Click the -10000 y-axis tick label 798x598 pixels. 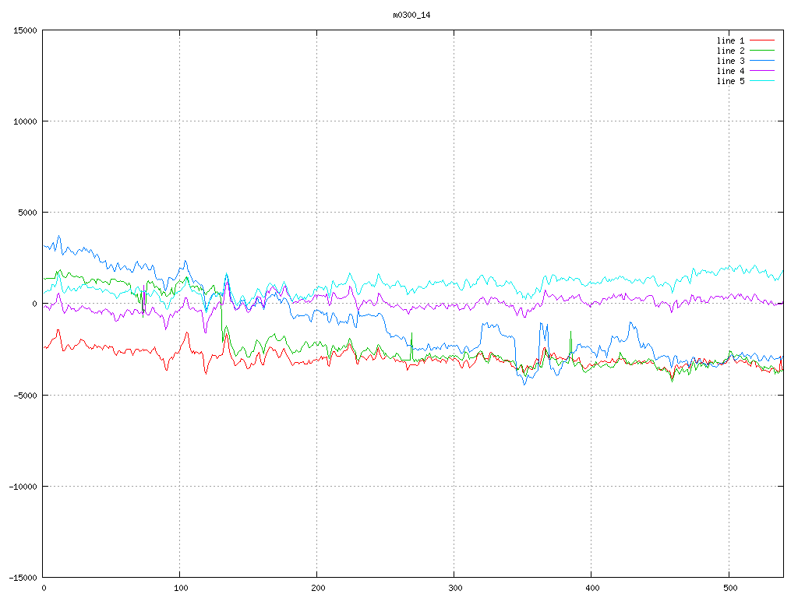coord(22,486)
